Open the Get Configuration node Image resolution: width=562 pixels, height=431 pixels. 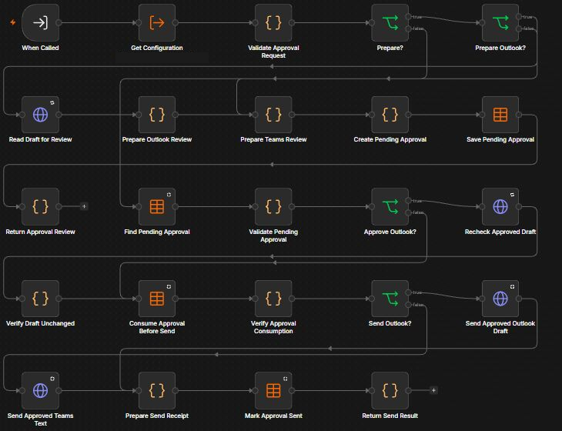(x=157, y=22)
